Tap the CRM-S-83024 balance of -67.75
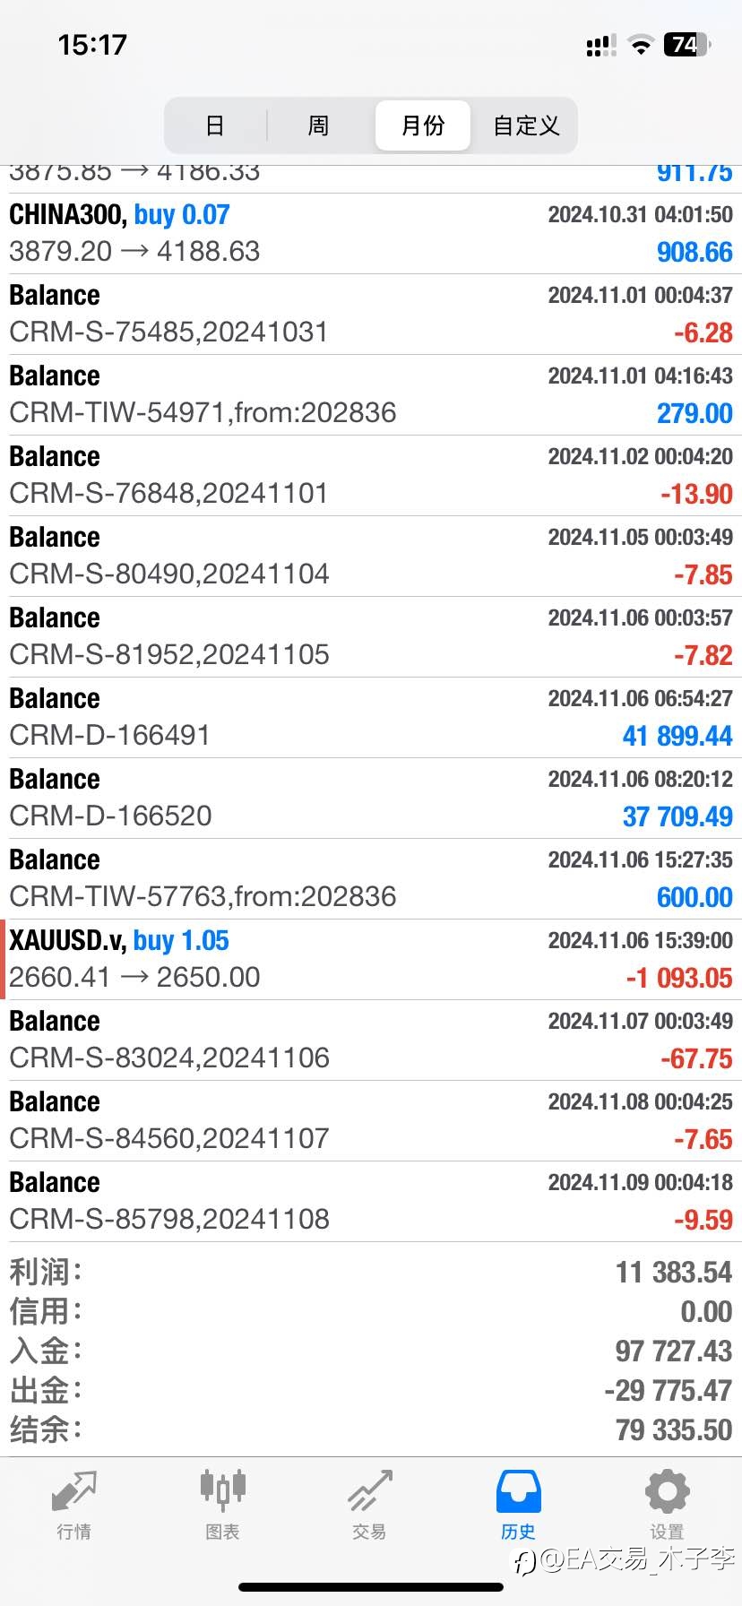The height and width of the screenshot is (1606, 742). click(x=371, y=1040)
